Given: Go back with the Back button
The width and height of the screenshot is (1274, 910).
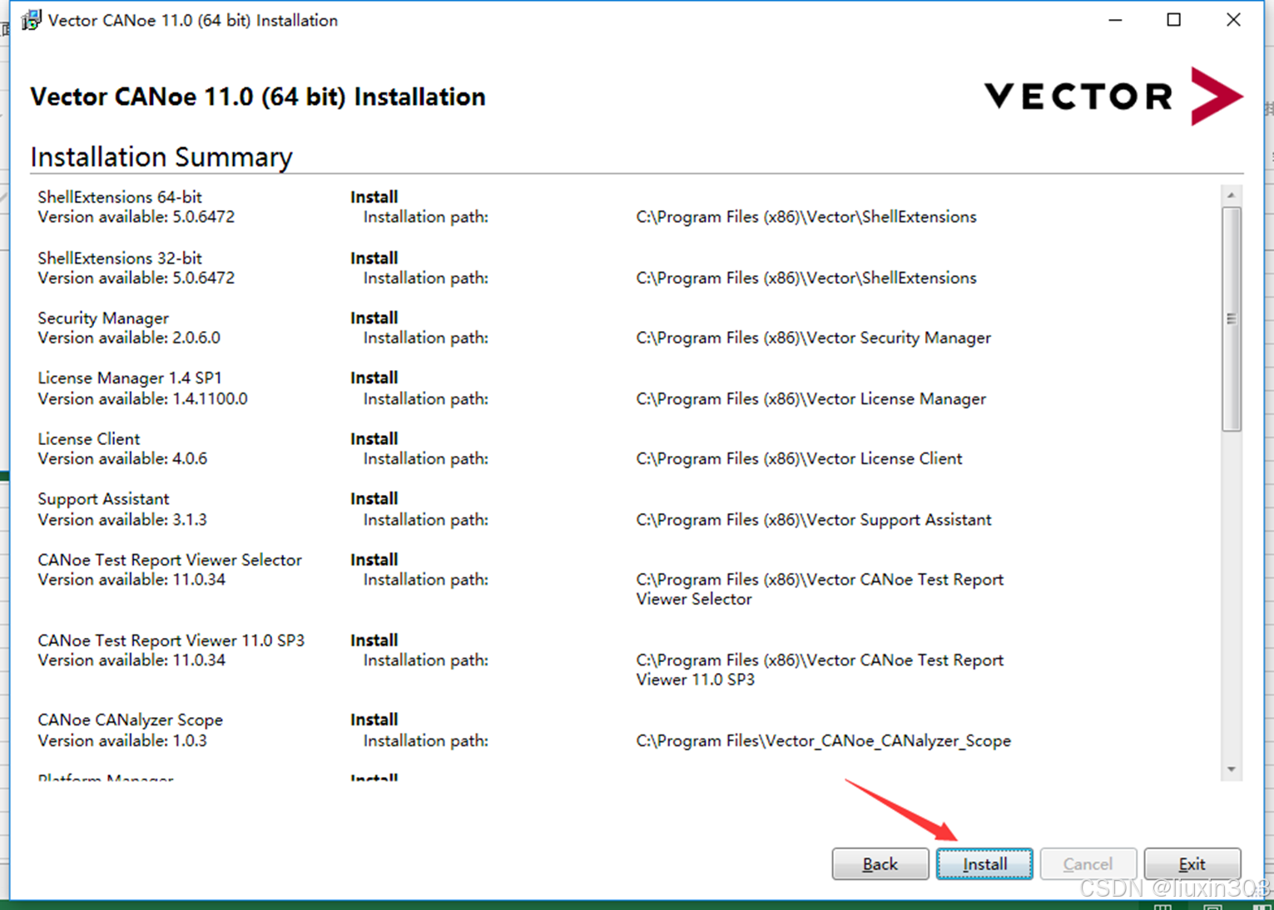Looking at the screenshot, I should pos(880,863).
